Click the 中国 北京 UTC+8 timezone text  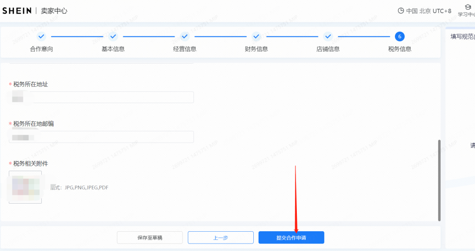428,11
